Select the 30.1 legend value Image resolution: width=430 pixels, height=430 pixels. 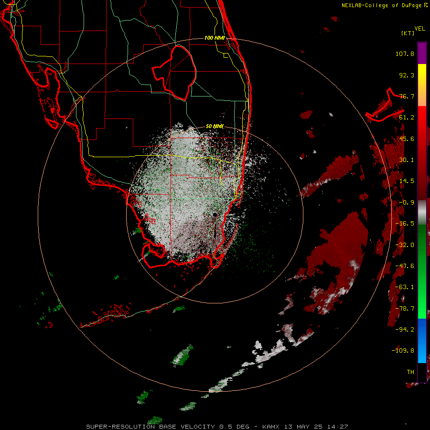(407, 160)
